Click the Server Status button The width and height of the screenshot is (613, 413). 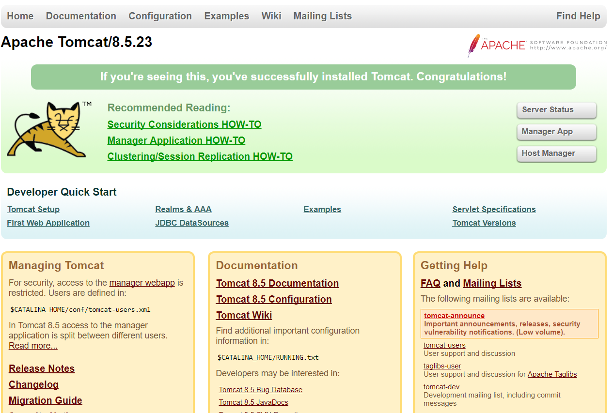tap(557, 110)
